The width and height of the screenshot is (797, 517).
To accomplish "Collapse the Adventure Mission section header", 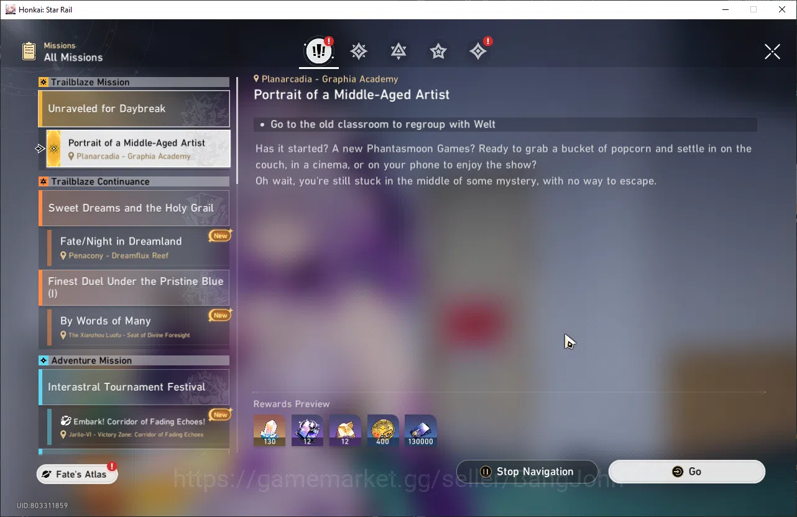I will (x=134, y=360).
